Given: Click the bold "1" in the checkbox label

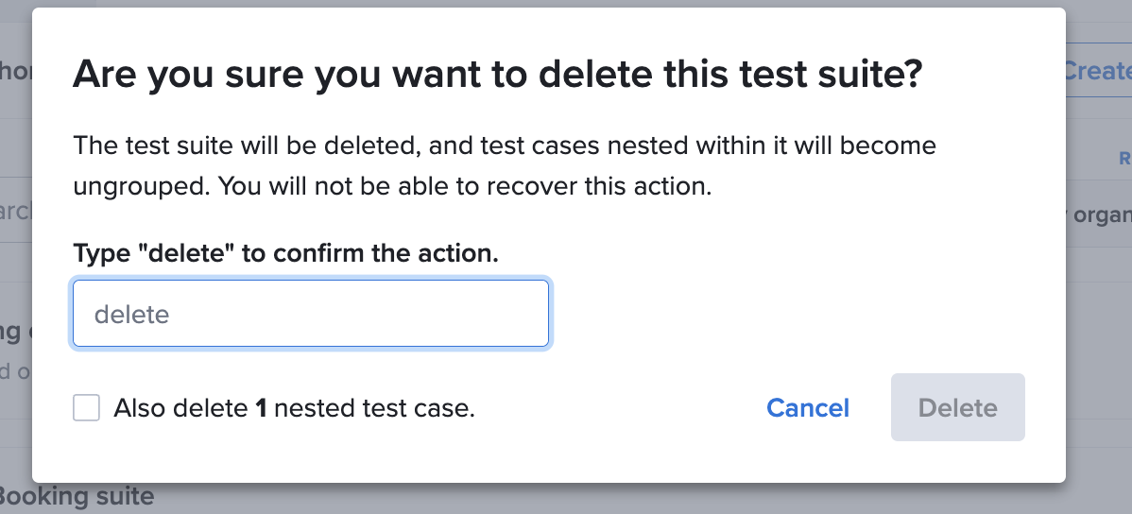Looking at the screenshot, I should [x=261, y=408].
